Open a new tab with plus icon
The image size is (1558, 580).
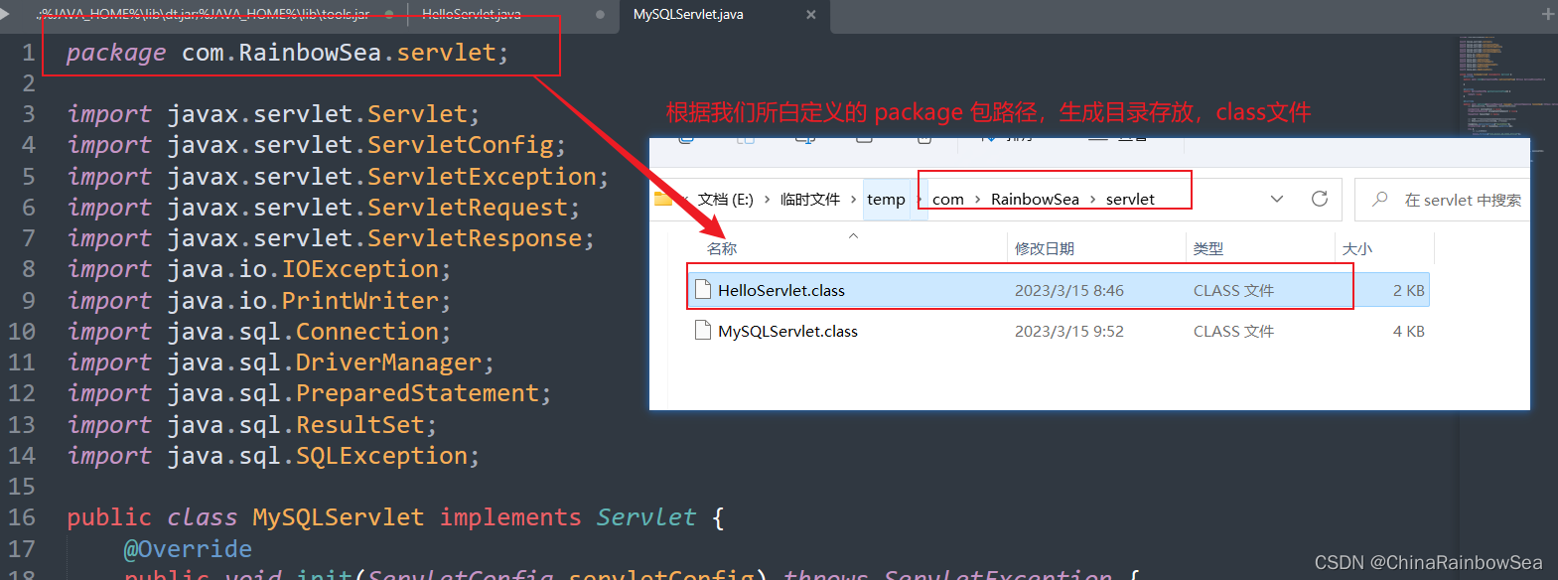click(1547, 14)
